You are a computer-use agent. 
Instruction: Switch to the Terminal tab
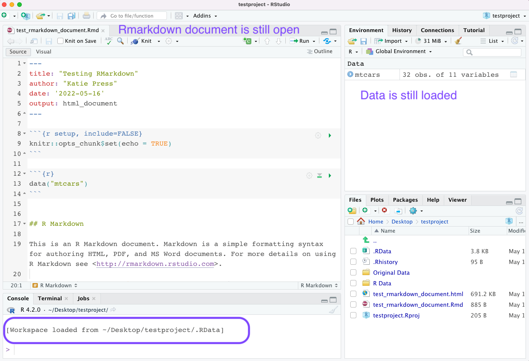50,298
